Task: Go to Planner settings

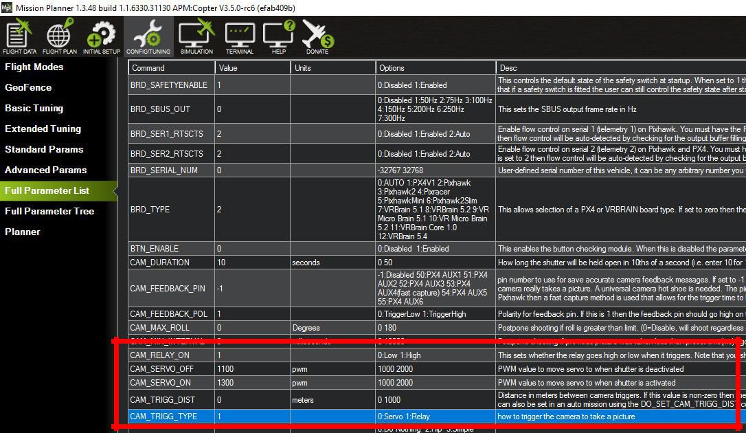Action: point(23,232)
